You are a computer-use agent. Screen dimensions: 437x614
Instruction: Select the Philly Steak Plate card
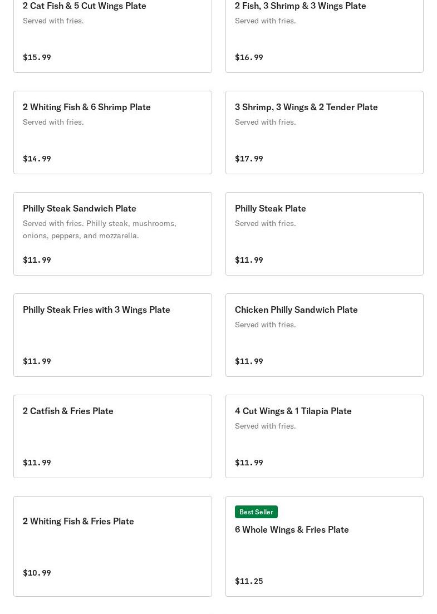pyautogui.click(x=271, y=208)
